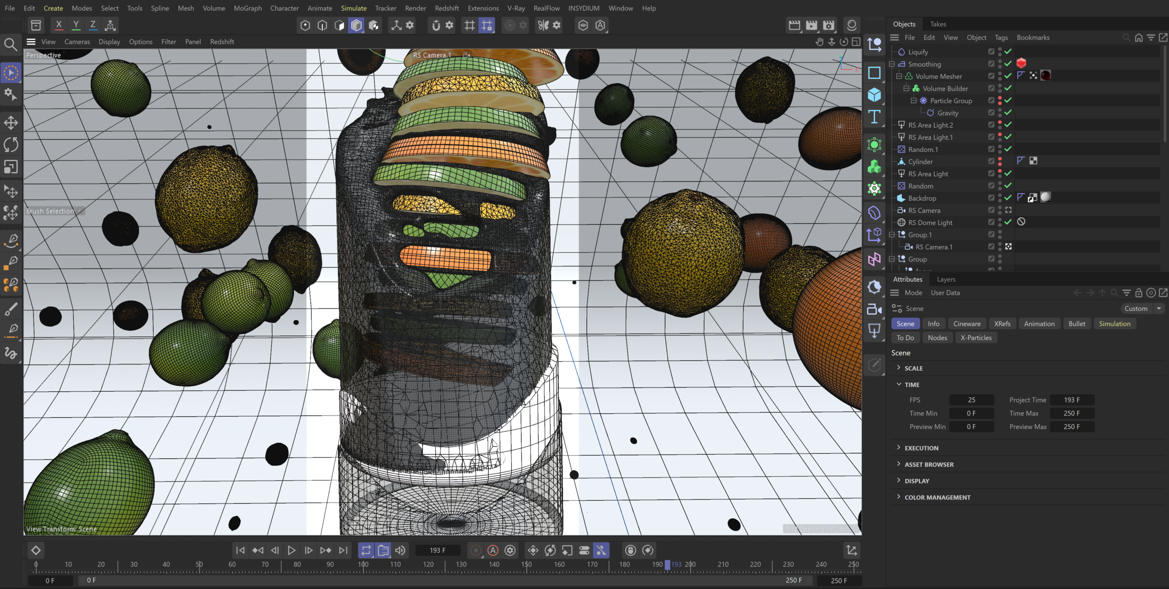
Task: Open the Render Settings icon
Action: tap(828, 25)
